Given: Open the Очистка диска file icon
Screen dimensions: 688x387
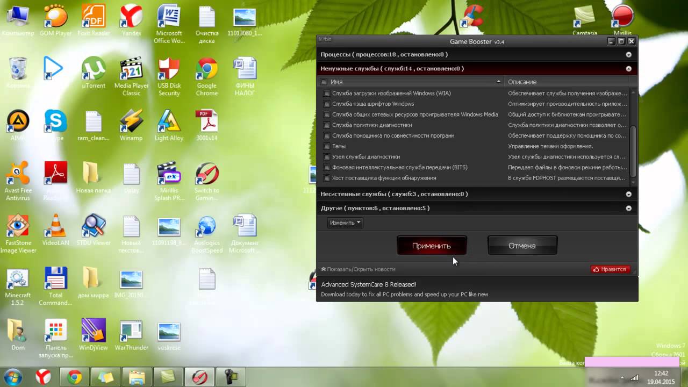Looking at the screenshot, I should [x=207, y=25].
